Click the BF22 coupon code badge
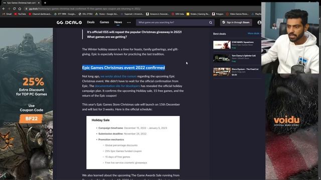The width and height of the screenshot is (321, 180). [31, 118]
